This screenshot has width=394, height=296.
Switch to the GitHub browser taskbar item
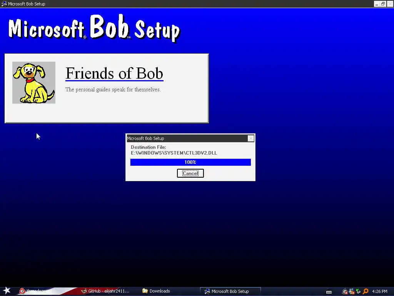105,291
